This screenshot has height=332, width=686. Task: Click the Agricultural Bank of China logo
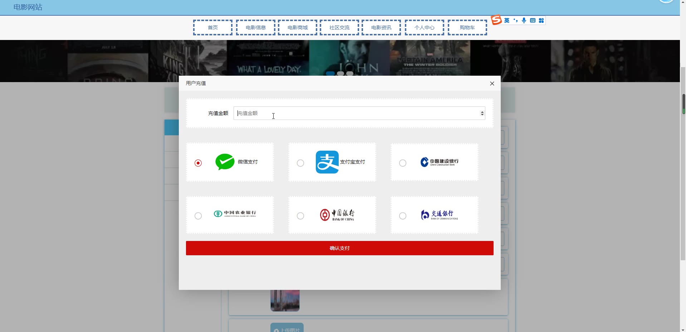point(235,213)
